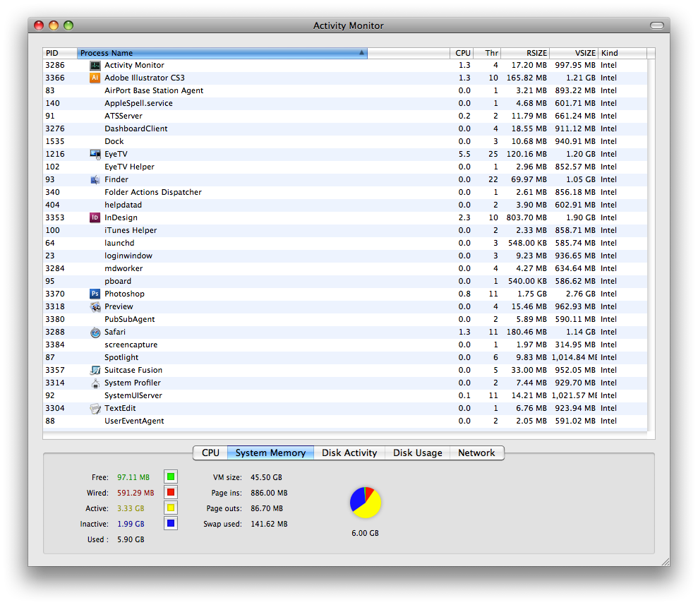The height and width of the screenshot is (605, 698).
Task: Click the 97.11 MB Free memory value
Action: [133, 477]
